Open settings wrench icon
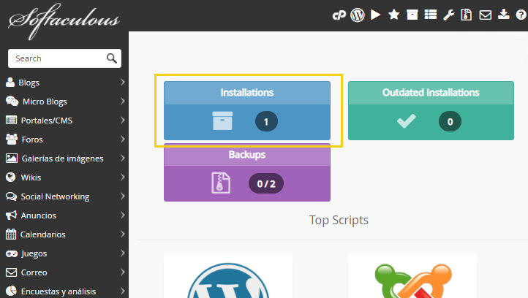This screenshot has width=528, height=298. [x=448, y=15]
